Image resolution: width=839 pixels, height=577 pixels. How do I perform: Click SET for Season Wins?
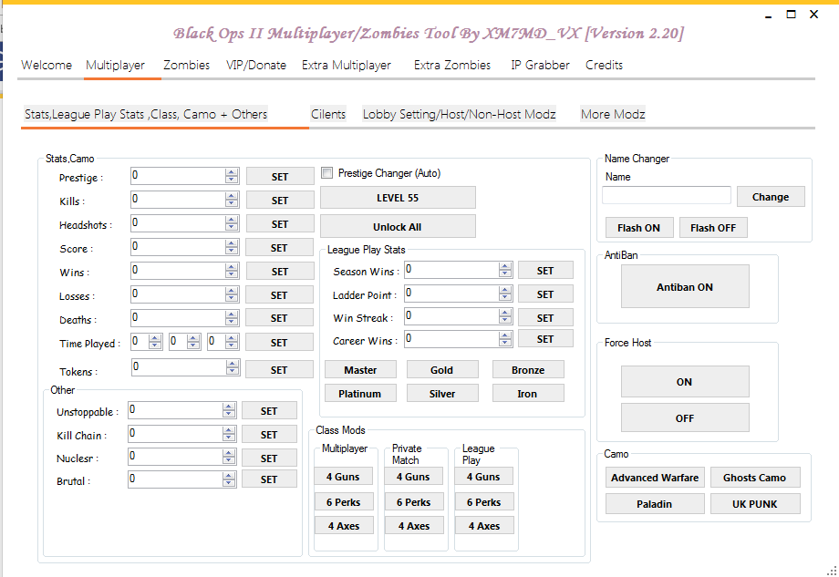click(545, 271)
